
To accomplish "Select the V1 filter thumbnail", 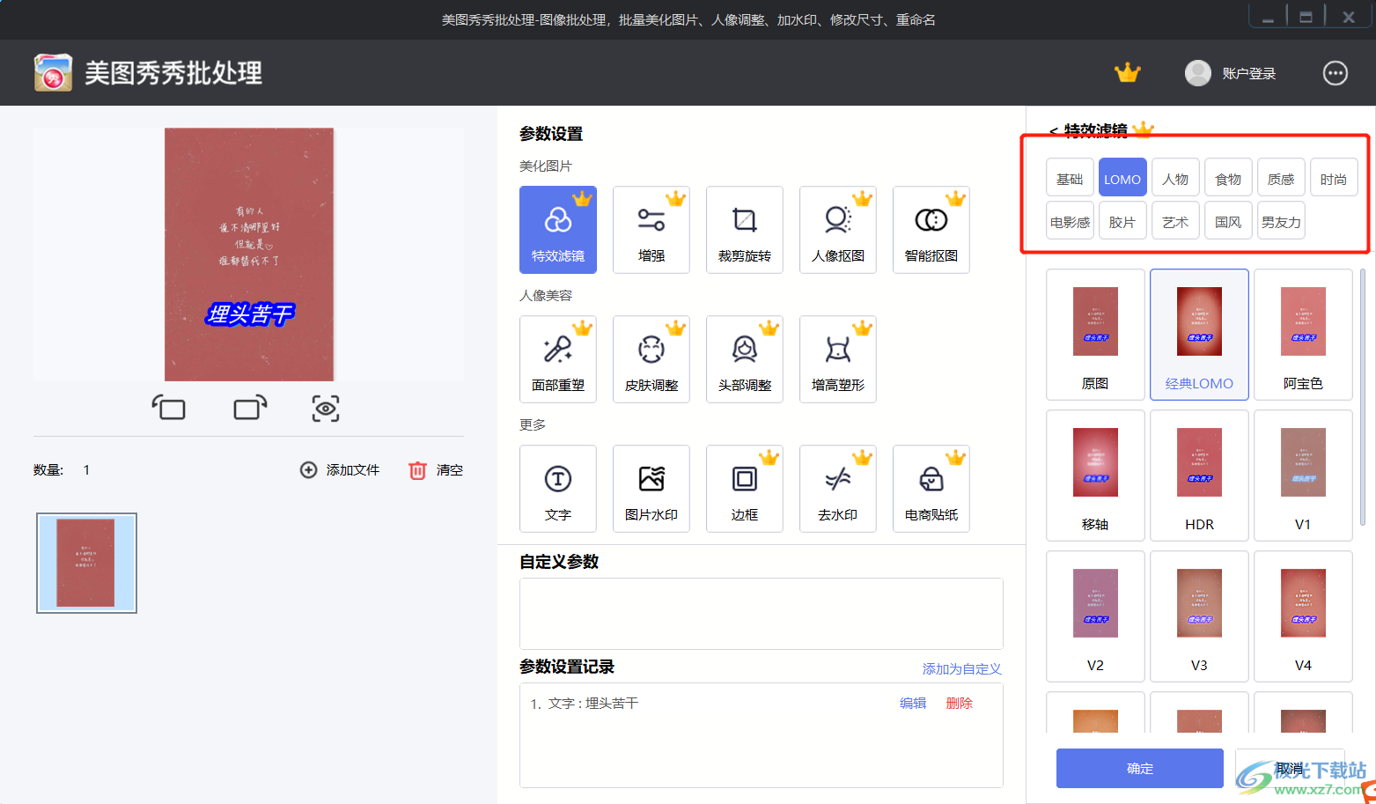I will click(x=1303, y=476).
